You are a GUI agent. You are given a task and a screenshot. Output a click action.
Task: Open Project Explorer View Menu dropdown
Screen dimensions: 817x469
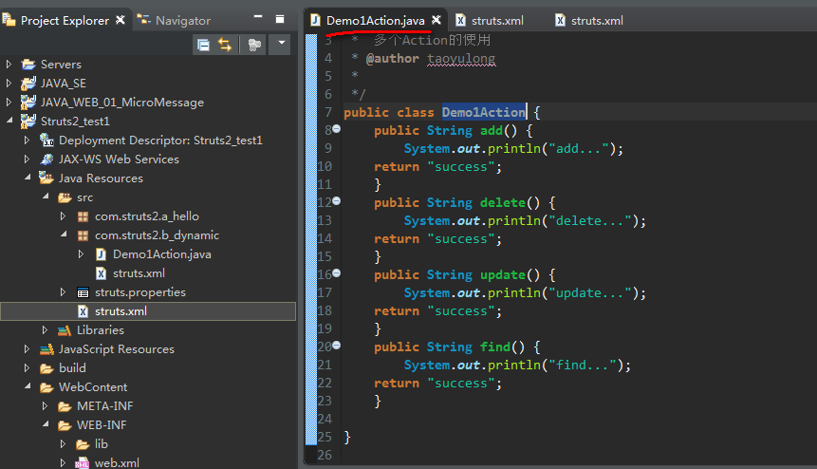click(x=280, y=45)
